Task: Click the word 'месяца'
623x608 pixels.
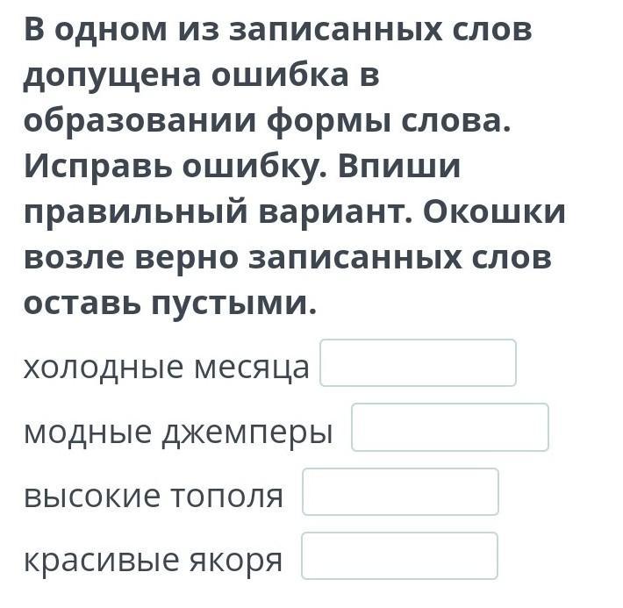Action: click(252, 368)
